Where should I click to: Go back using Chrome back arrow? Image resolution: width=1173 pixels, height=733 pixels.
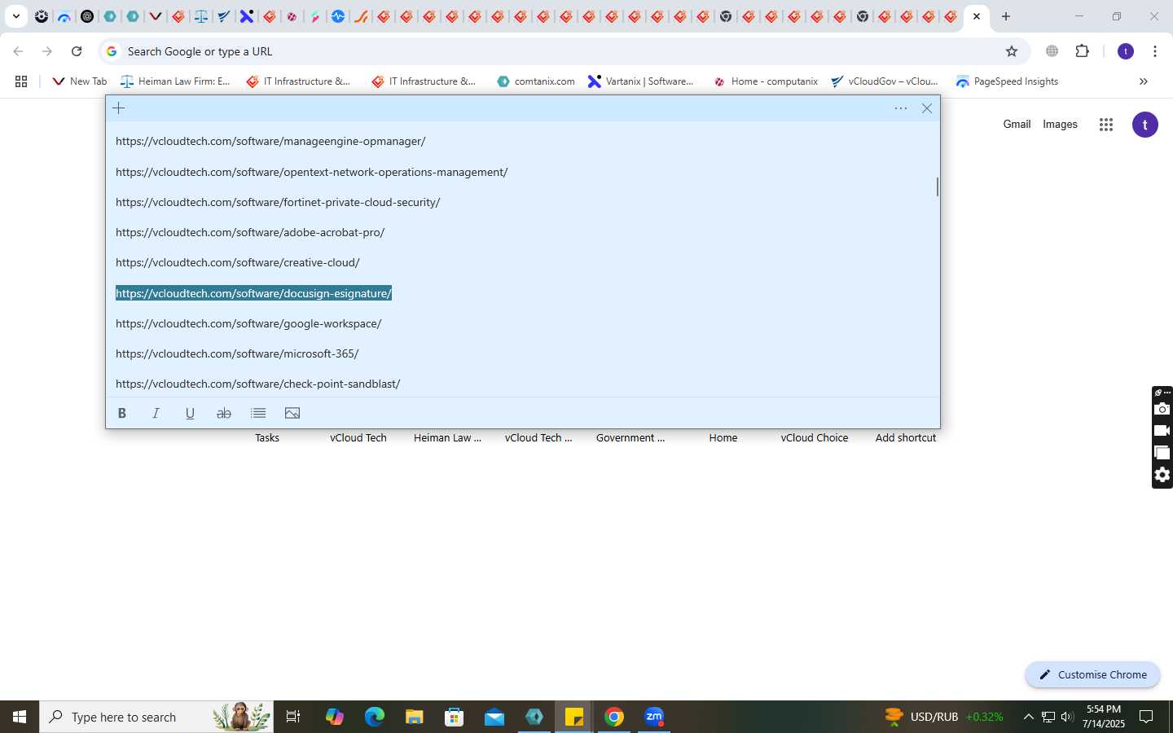click(18, 51)
